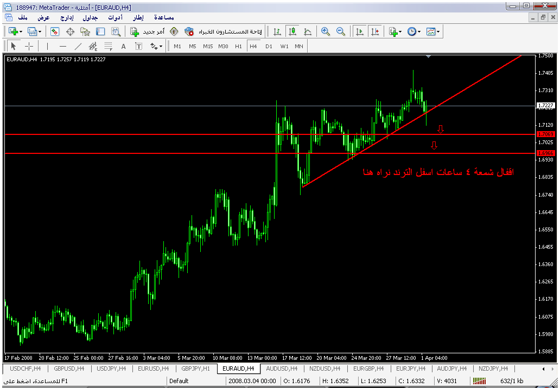Open the New Chart dropdown arrow
Image resolution: width=560 pixels, height=388 pixels.
coord(21,32)
